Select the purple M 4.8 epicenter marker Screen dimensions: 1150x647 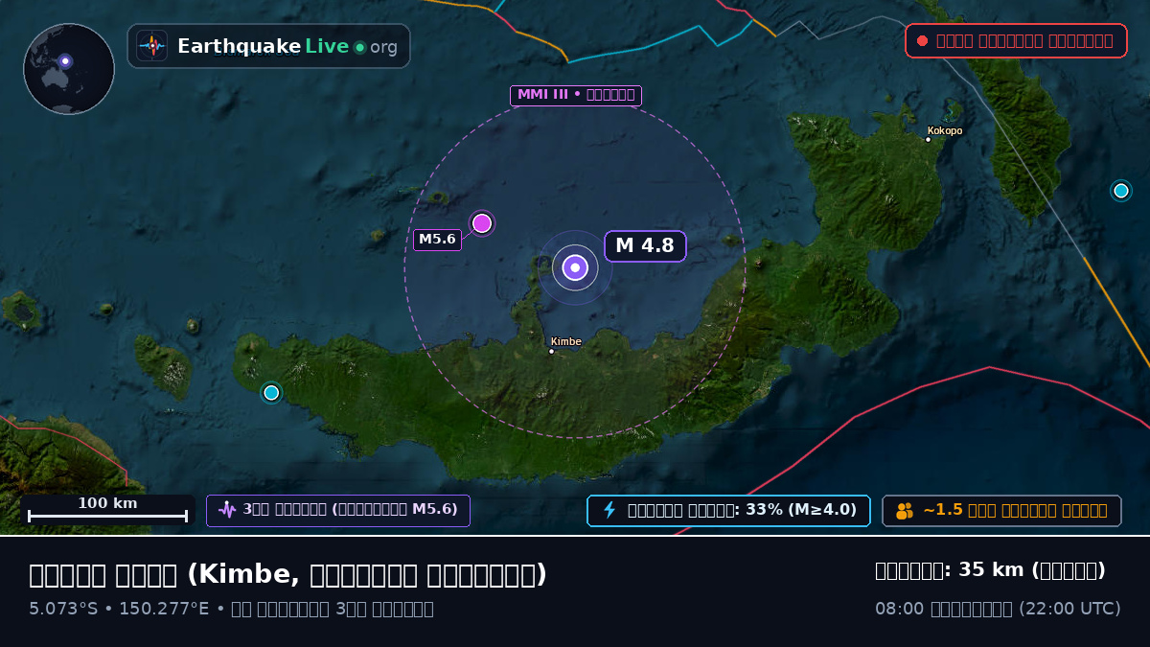pos(575,267)
